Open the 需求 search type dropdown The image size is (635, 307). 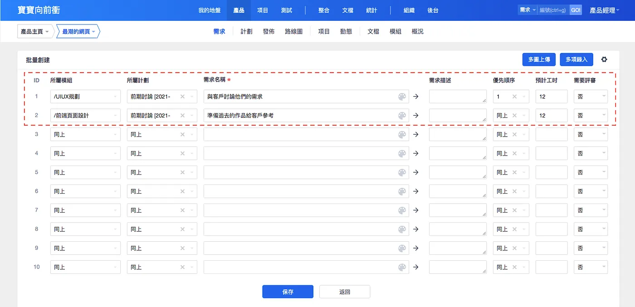tap(528, 10)
